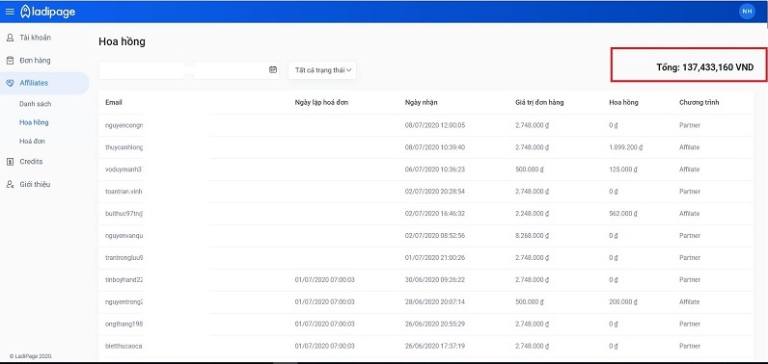Select the thuycanhlong email row
Viewport: 768px width, 364px height.
click(425, 147)
